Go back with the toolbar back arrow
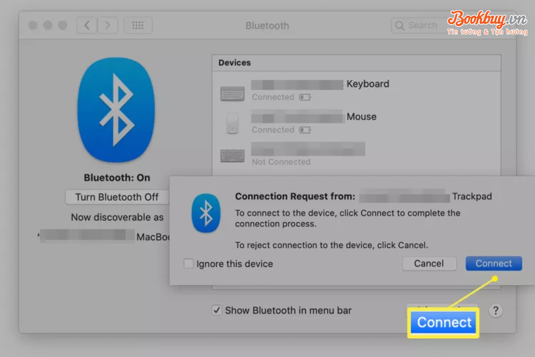Image resolution: width=535 pixels, height=357 pixels. [87, 25]
